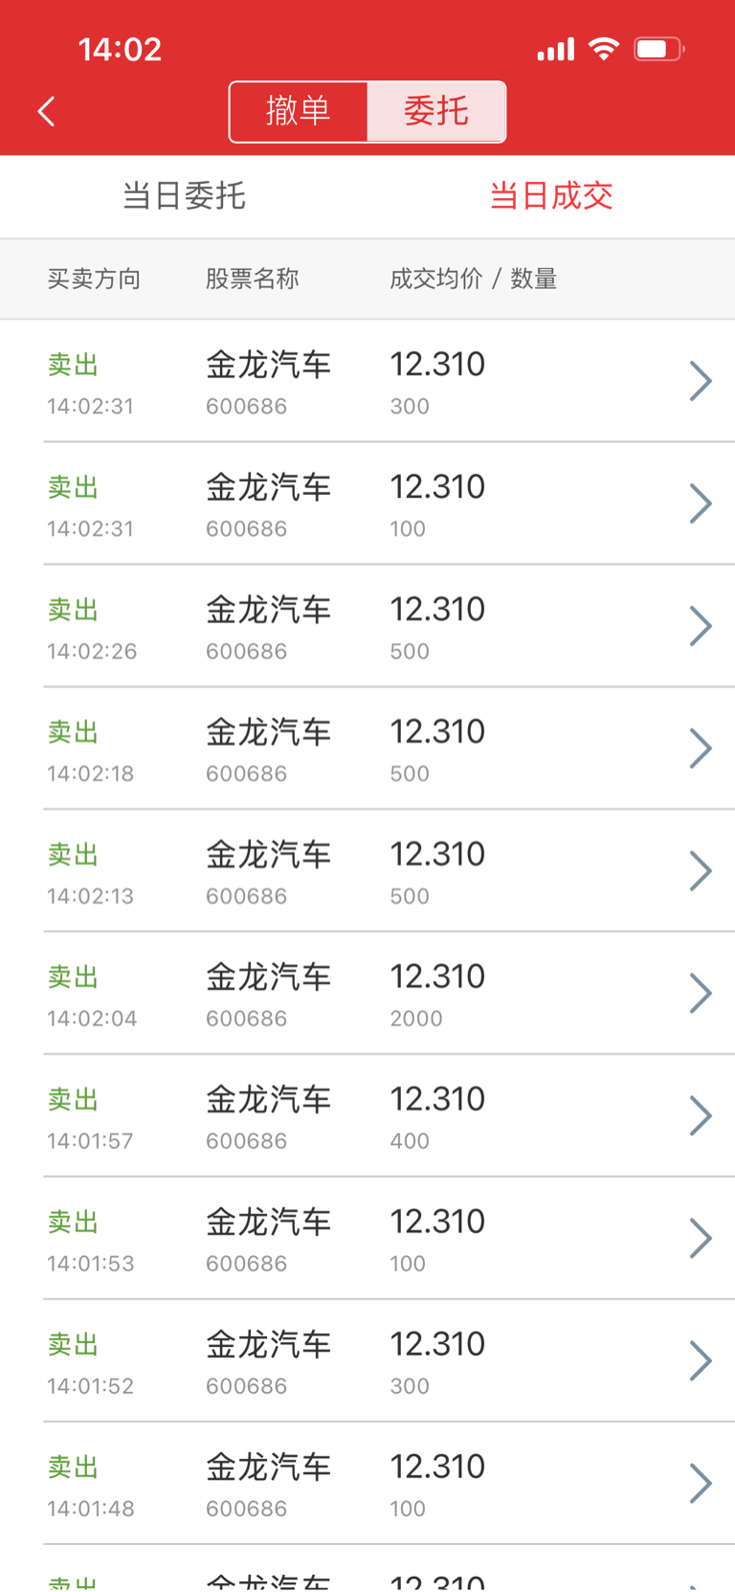Open the 当日成交 tab

pos(551,196)
